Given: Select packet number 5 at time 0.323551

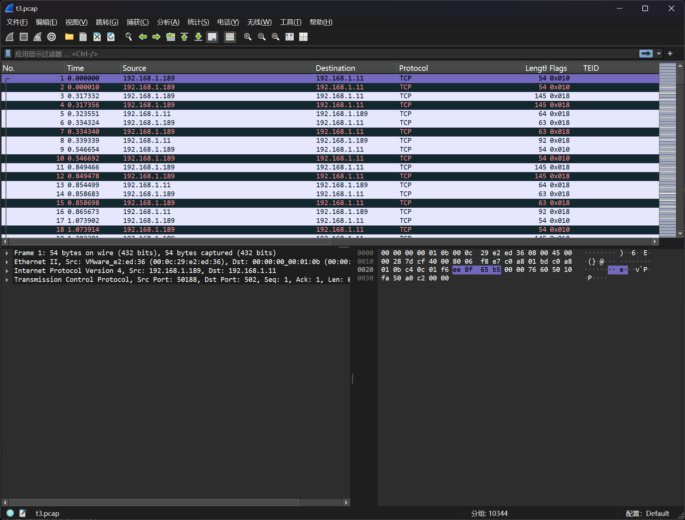Looking at the screenshot, I should click(x=330, y=114).
